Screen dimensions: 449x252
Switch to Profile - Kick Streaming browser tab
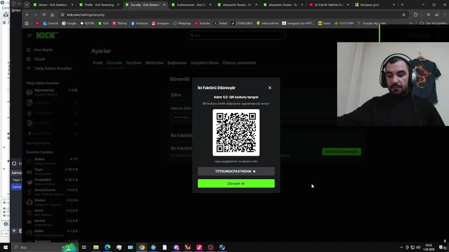[99, 5]
